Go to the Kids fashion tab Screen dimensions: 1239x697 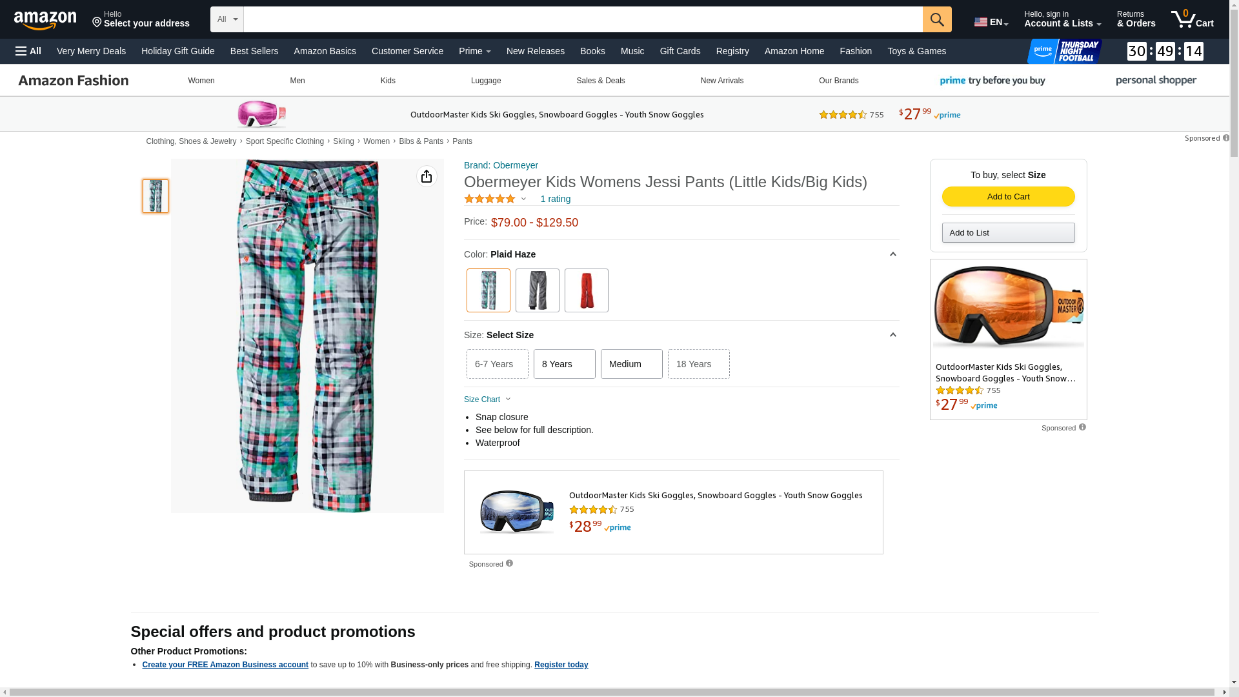coord(388,81)
